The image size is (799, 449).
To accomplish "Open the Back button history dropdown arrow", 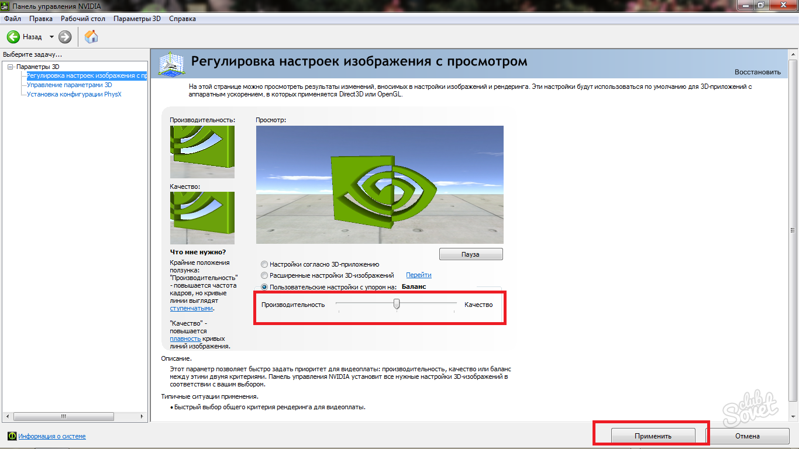I will pos(51,37).
